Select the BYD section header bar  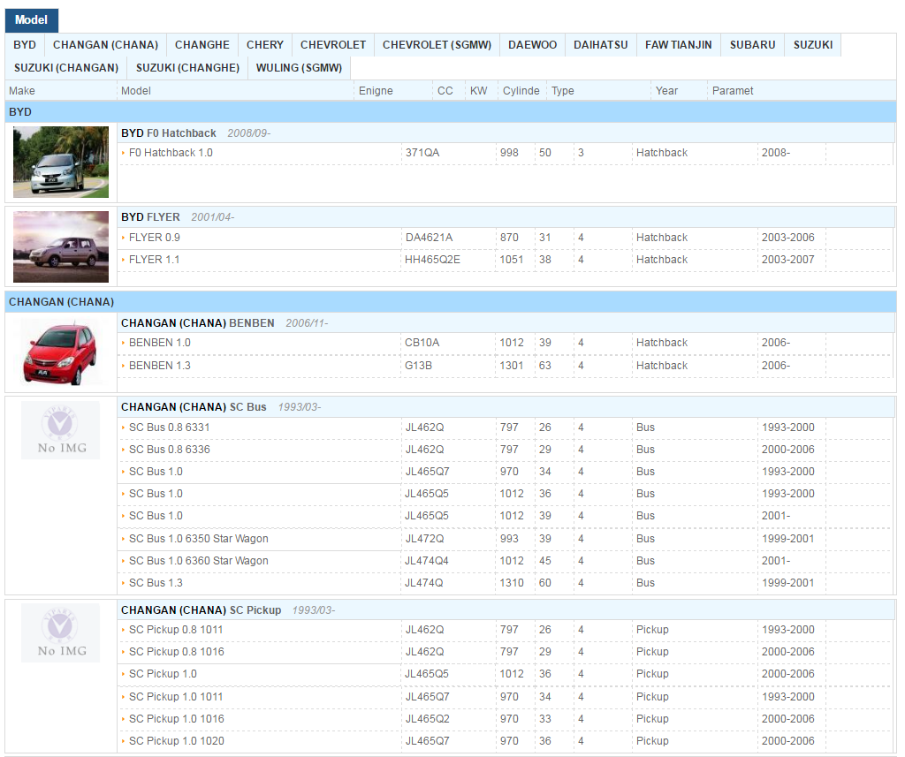coord(451,112)
